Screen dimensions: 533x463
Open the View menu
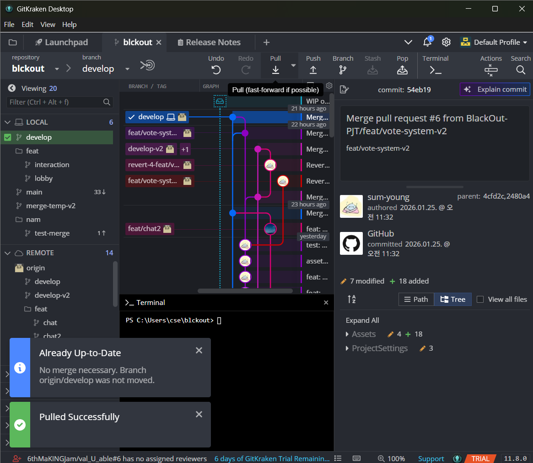click(48, 24)
